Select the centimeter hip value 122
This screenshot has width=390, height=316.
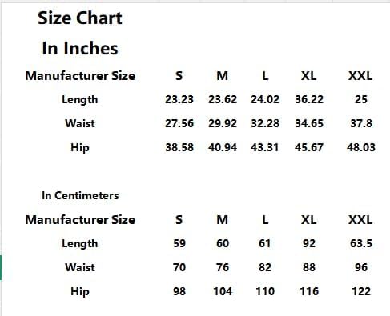361,291
